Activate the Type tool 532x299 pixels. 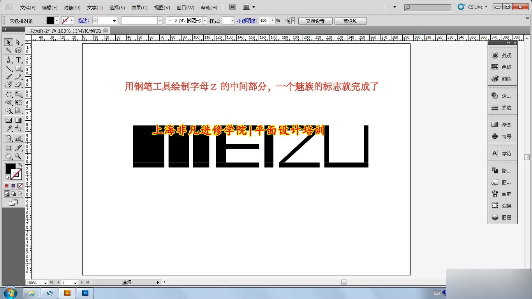point(18,60)
